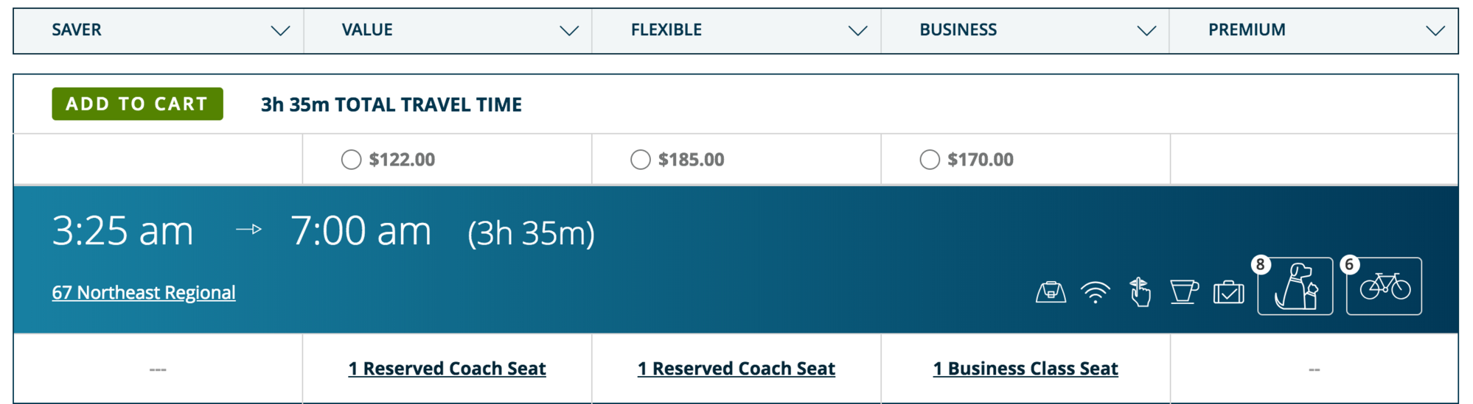
Task: Open the Value fare header
Action: 448,31
